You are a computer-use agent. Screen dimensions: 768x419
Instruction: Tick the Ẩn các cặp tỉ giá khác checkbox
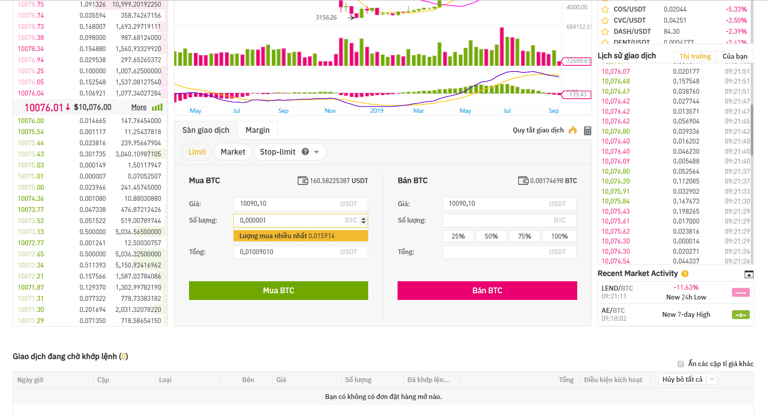(680, 364)
